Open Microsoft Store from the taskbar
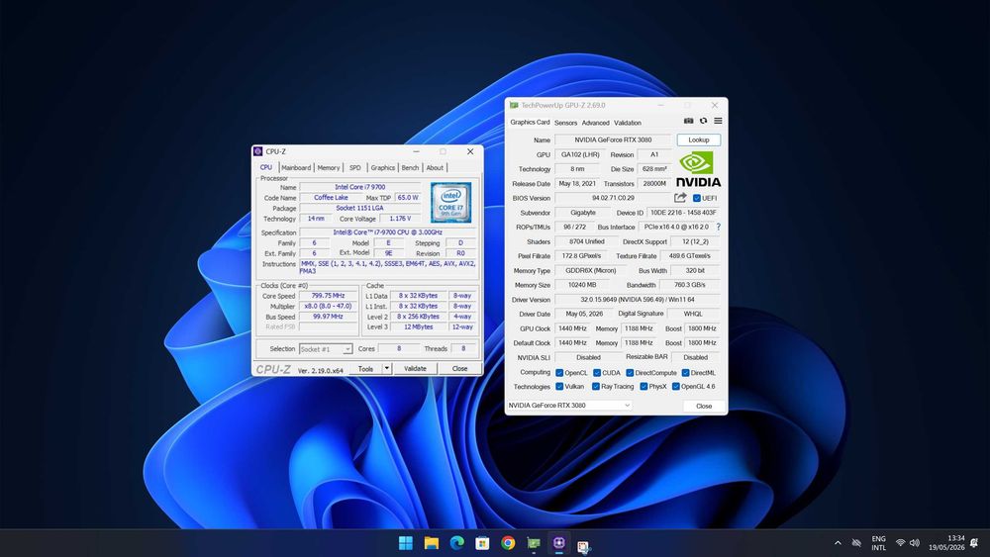990x557 pixels. (x=482, y=543)
